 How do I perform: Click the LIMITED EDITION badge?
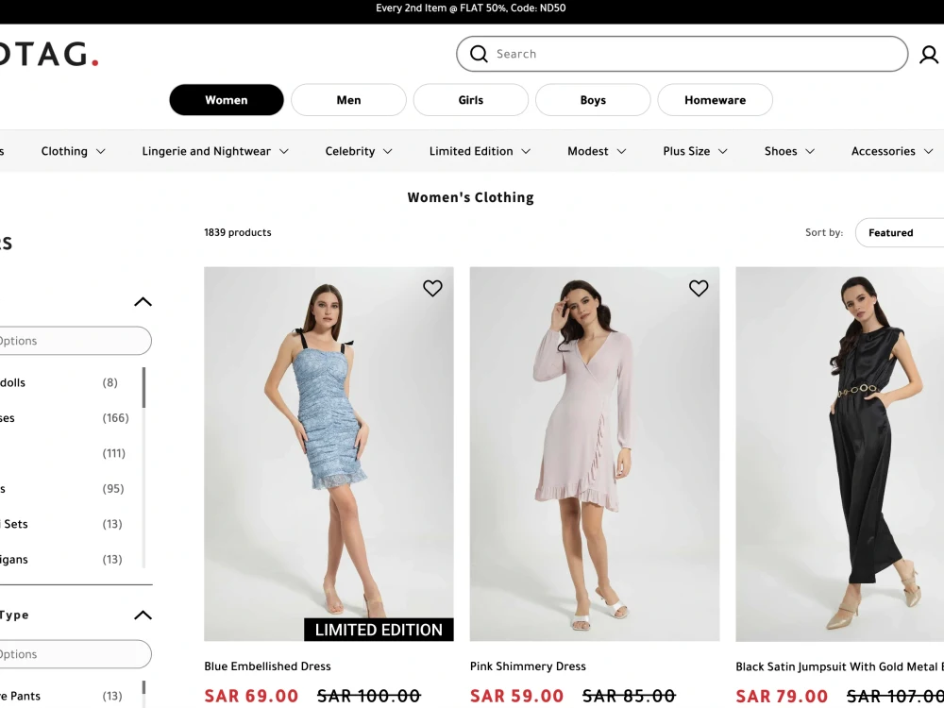[x=379, y=630]
